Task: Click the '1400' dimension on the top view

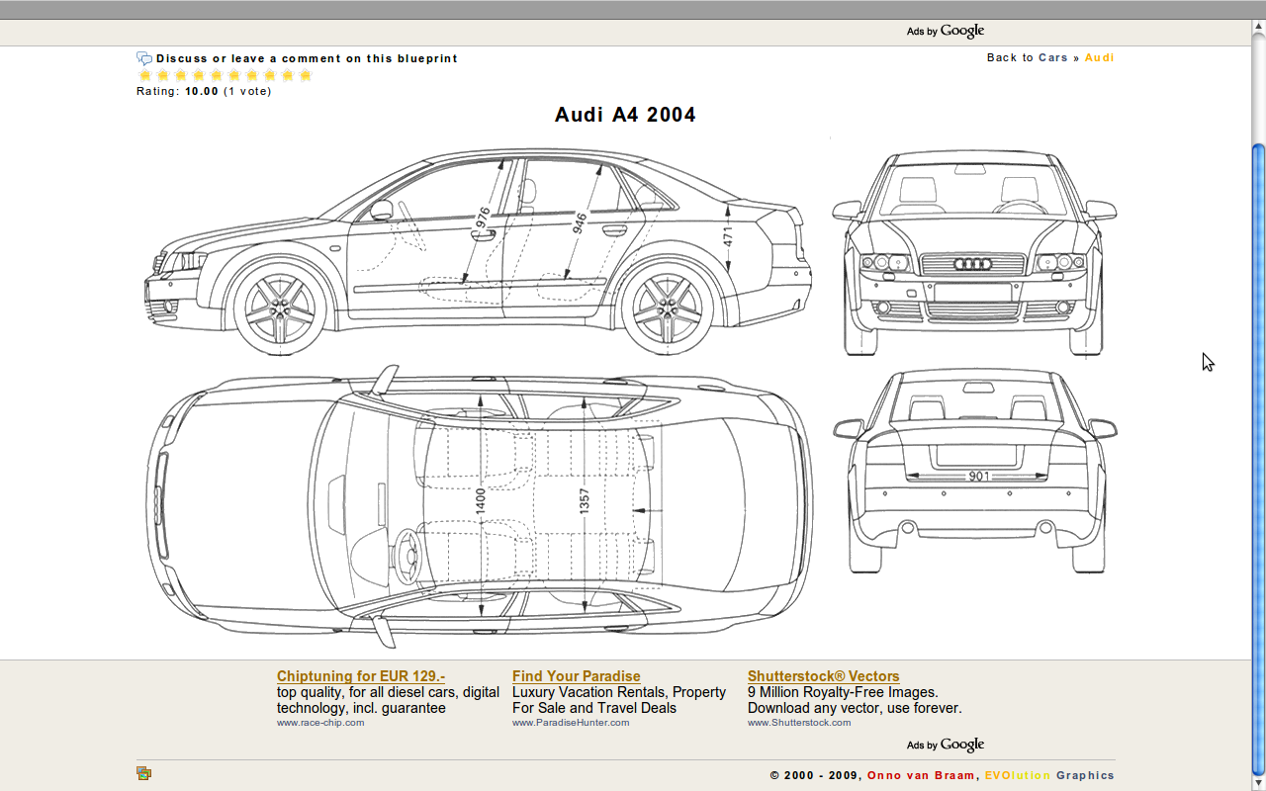Action: pos(481,501)
